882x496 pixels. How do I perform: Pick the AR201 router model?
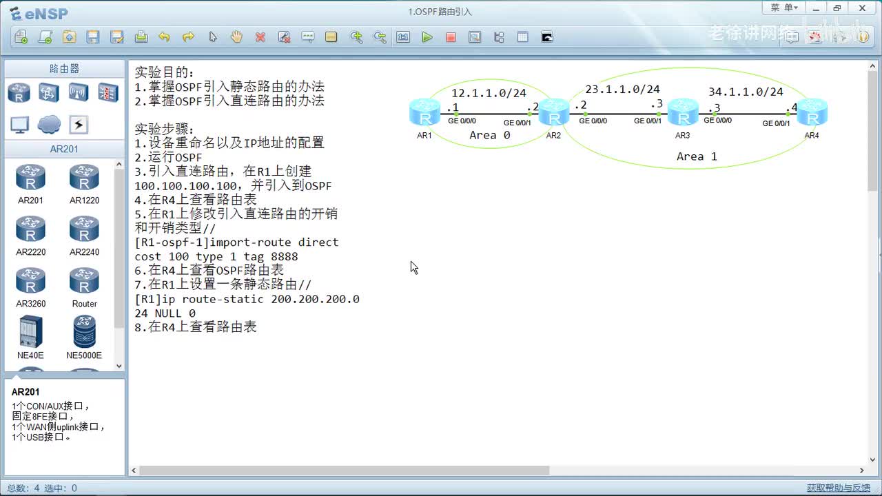point(30,184)
